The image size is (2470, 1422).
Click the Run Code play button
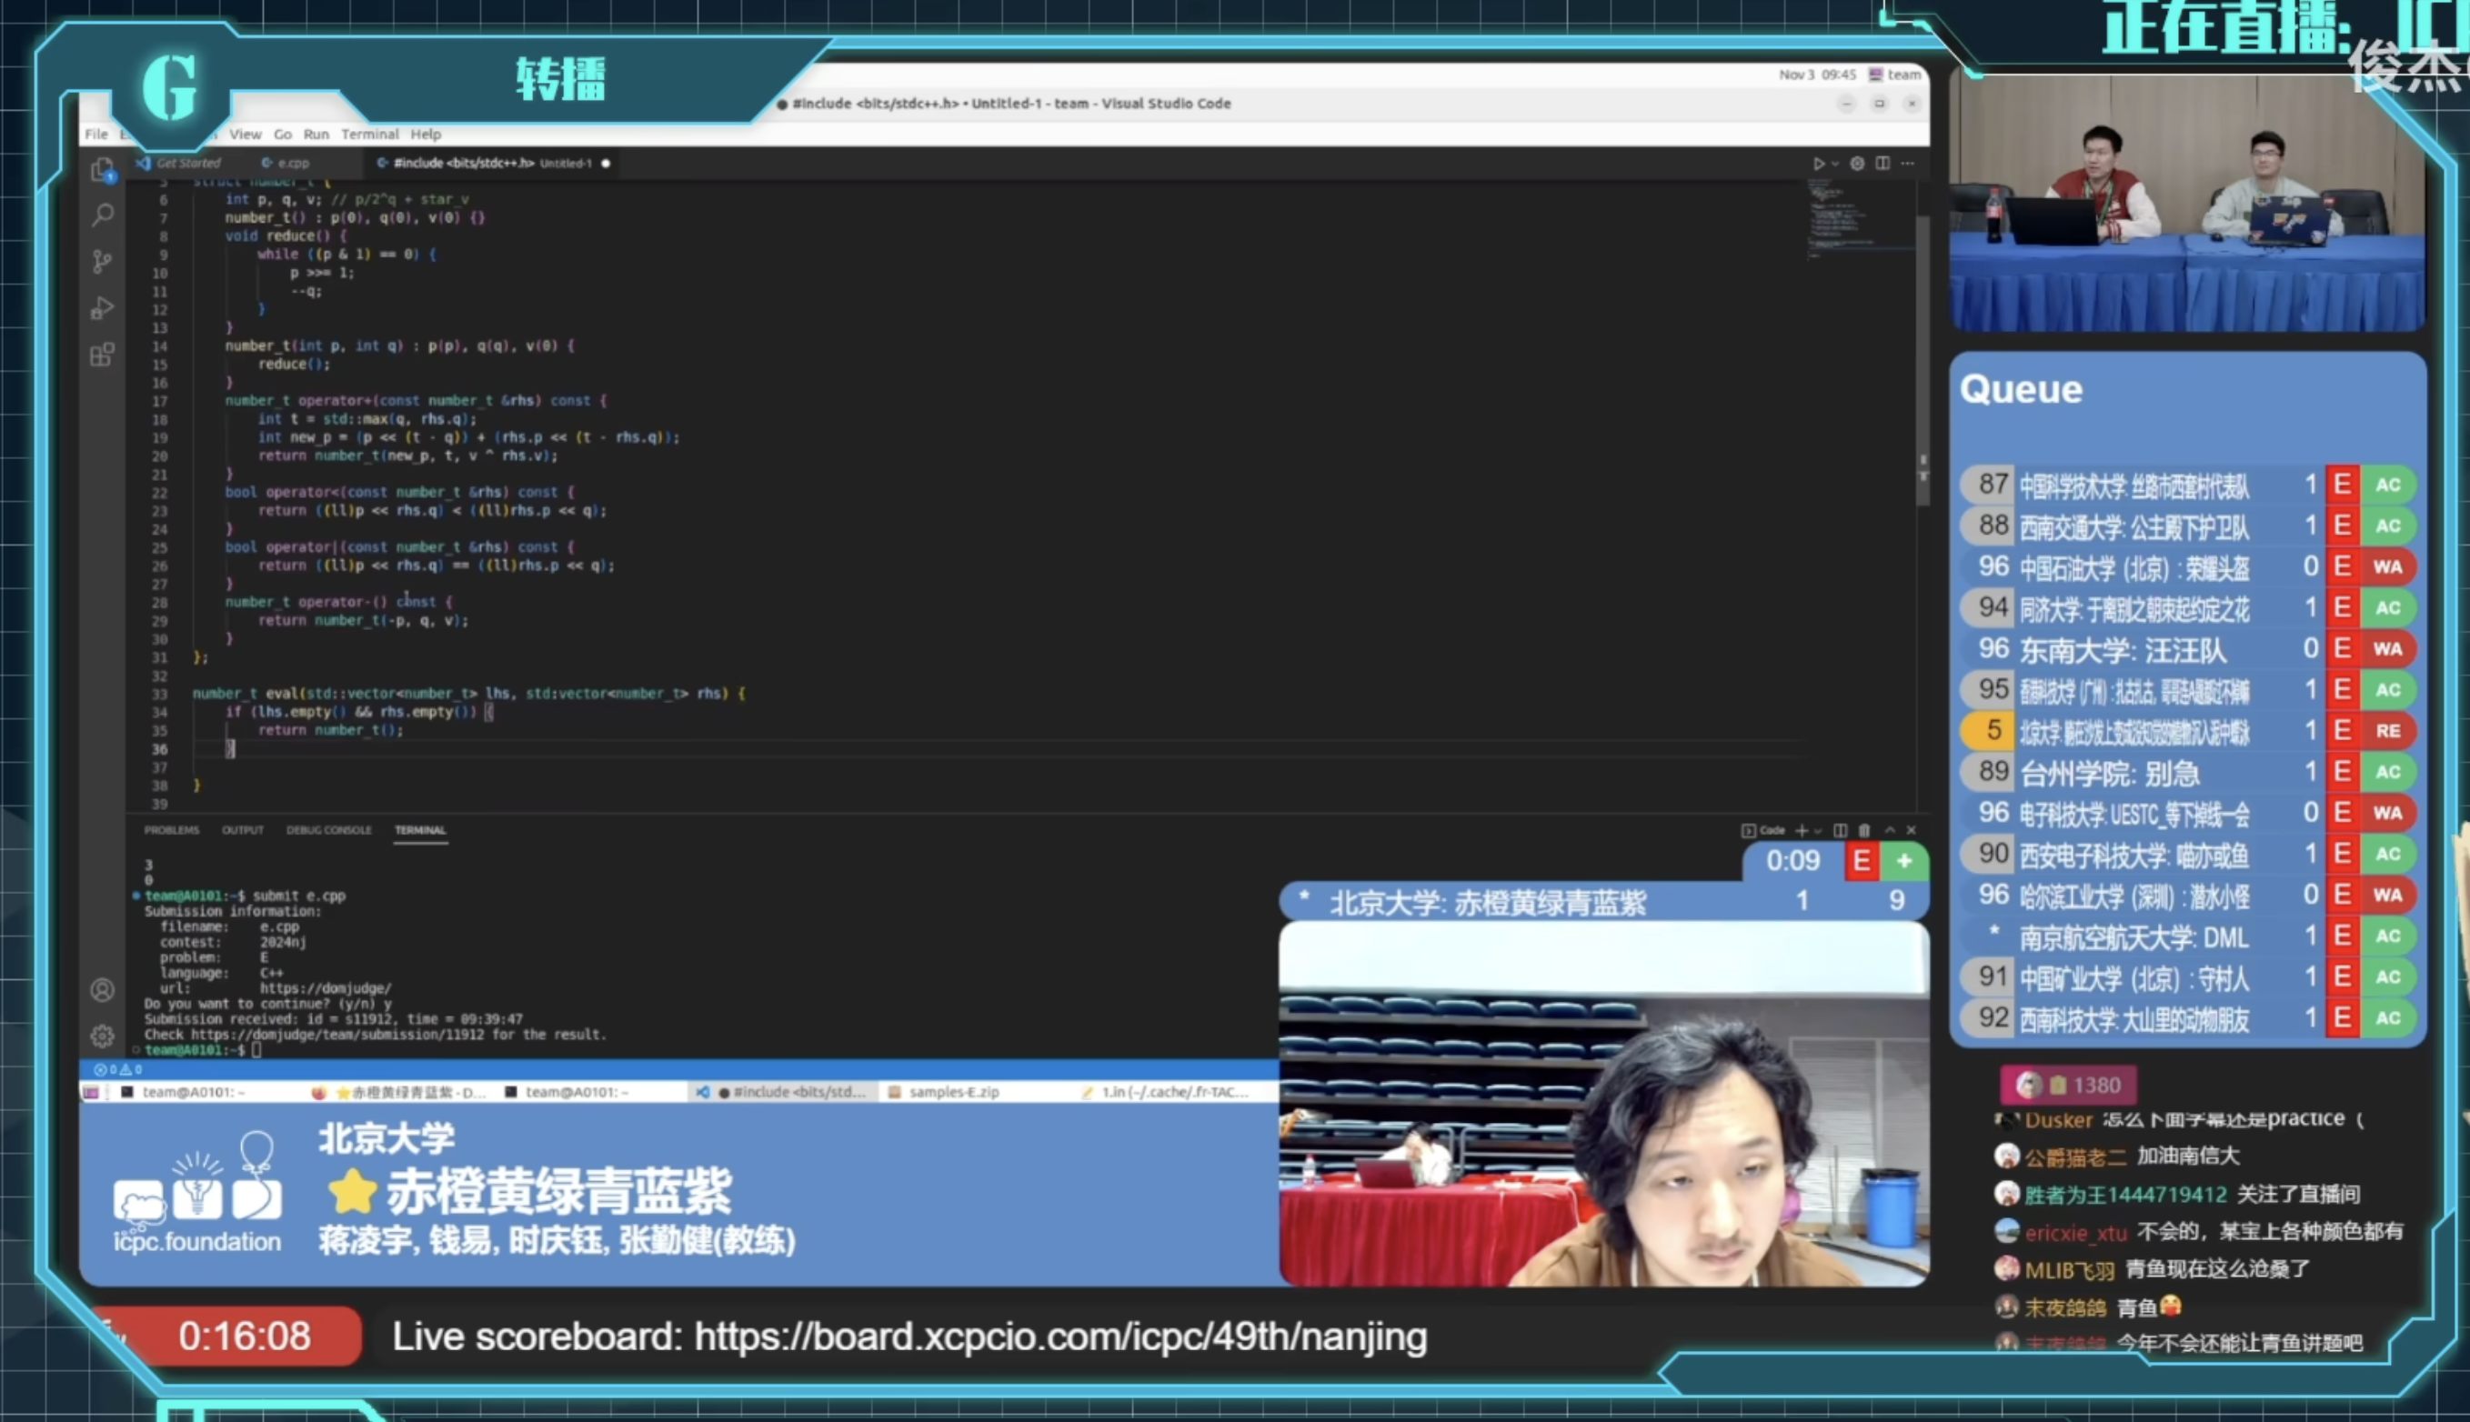point(1818,163)
